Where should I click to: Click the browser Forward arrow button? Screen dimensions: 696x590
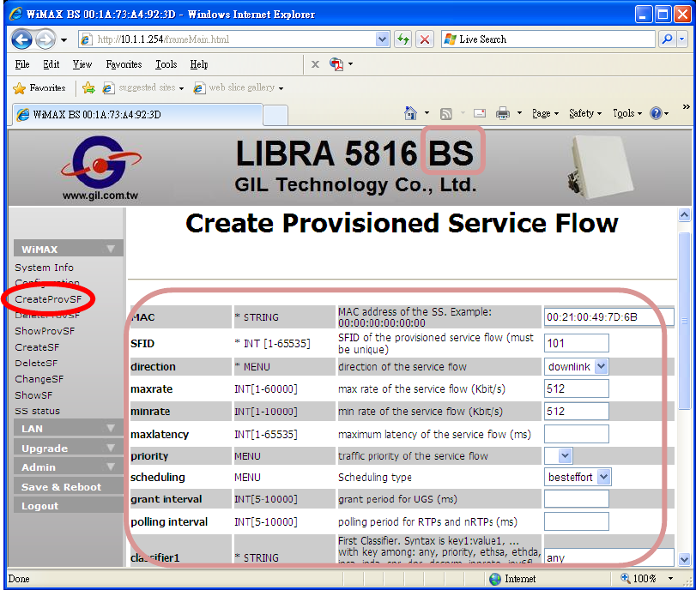click(x=45, y=39)
